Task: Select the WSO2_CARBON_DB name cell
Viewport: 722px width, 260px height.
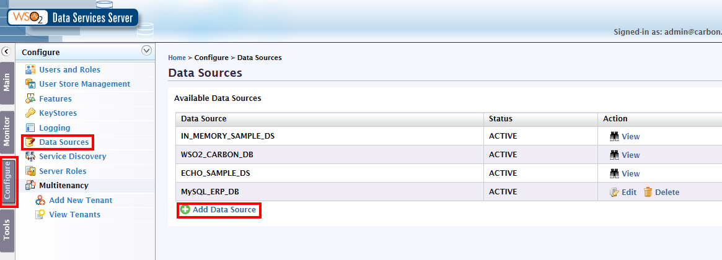Action: point(329,155)
